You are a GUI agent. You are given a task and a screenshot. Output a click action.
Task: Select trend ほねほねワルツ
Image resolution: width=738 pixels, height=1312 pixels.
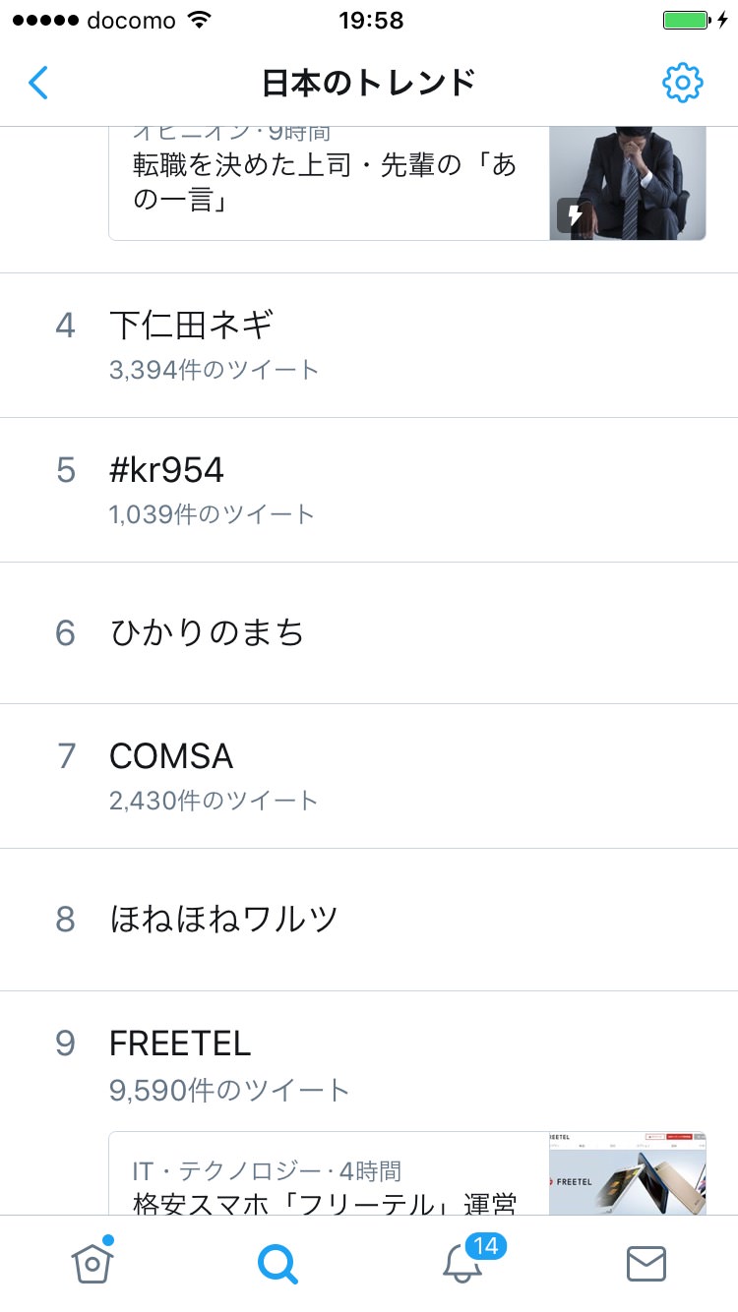click(224, 919)
